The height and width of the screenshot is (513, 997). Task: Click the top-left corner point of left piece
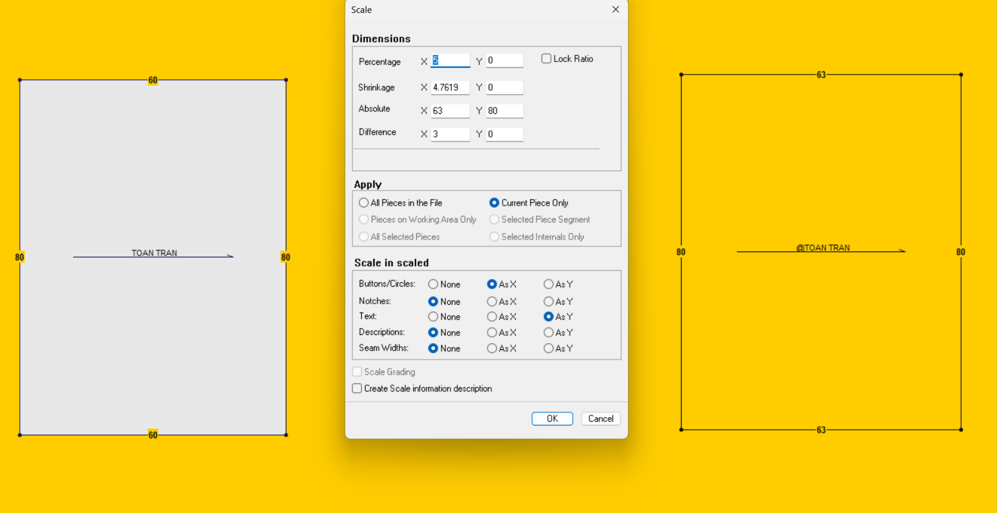[20, 80]
